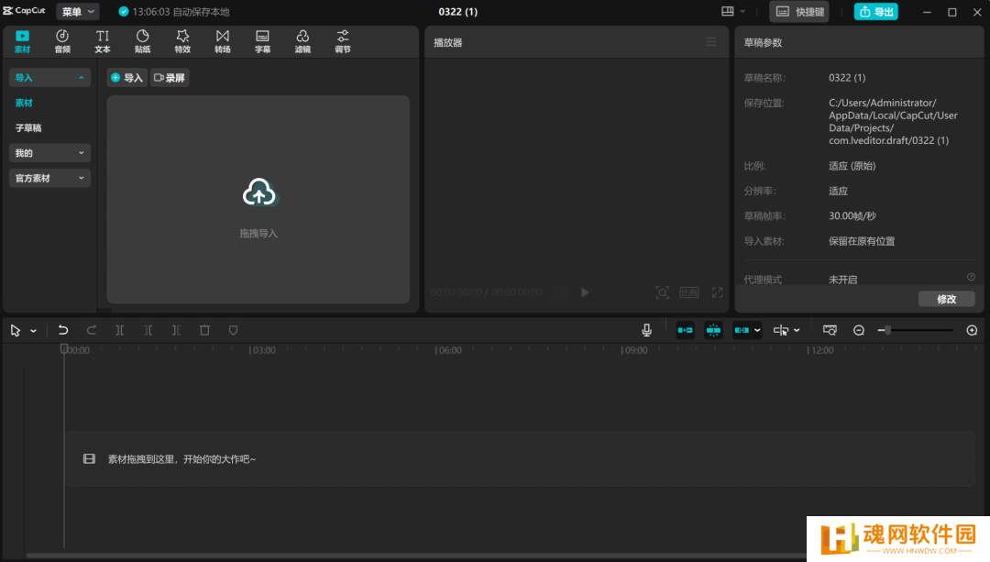Screen dimensions: 990x562
Task: Open the 菜单 menu dropdown
Action: pos(78,11)
